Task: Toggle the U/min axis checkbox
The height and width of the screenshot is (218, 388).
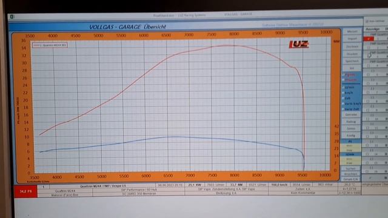Action: 344,87
